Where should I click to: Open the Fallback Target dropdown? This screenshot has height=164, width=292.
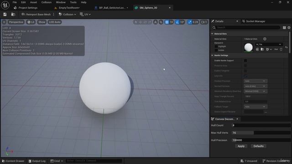(255, 107)
